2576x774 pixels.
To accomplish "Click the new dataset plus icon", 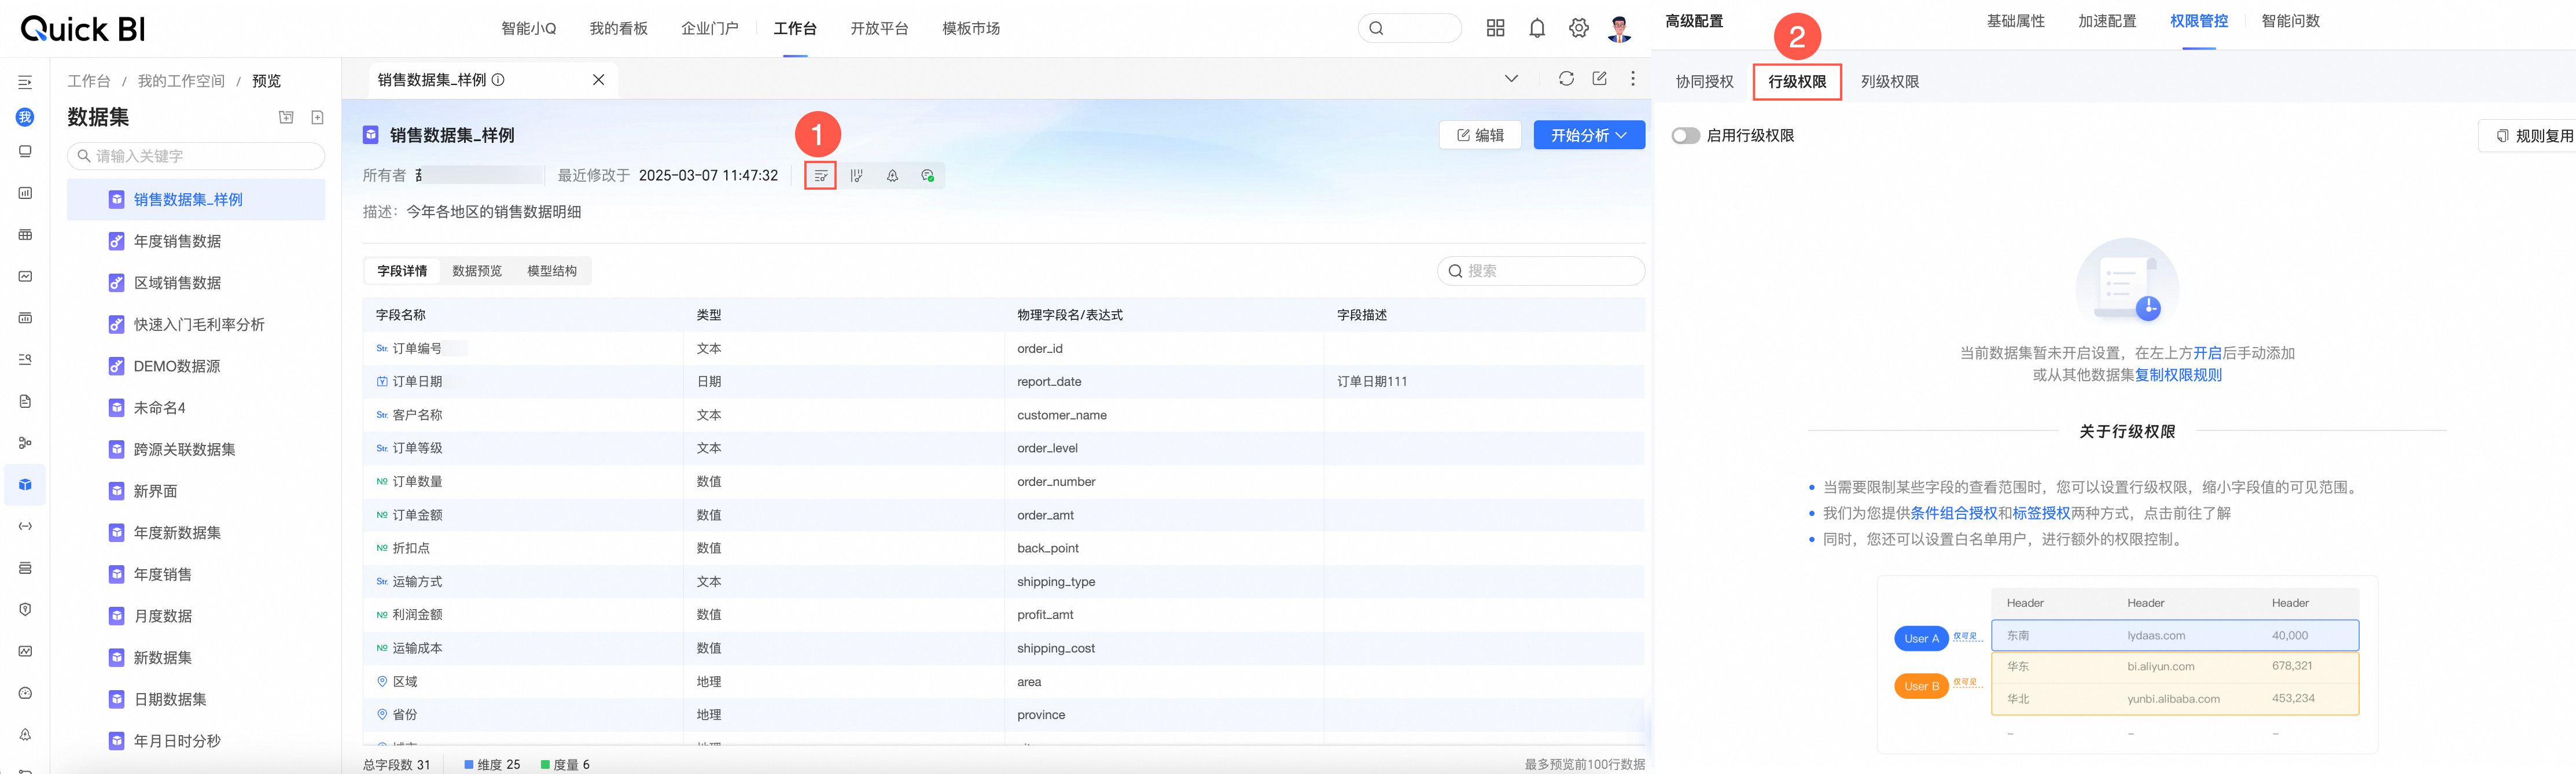I will tap(317, 118).
